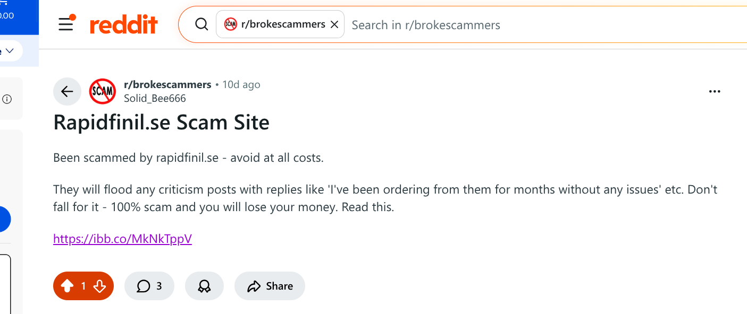Visit Solid_Bee666's profile
Image resolution: width=747 pixels, height=314 pixels.
pyautogui.click(x=155, y=98)
